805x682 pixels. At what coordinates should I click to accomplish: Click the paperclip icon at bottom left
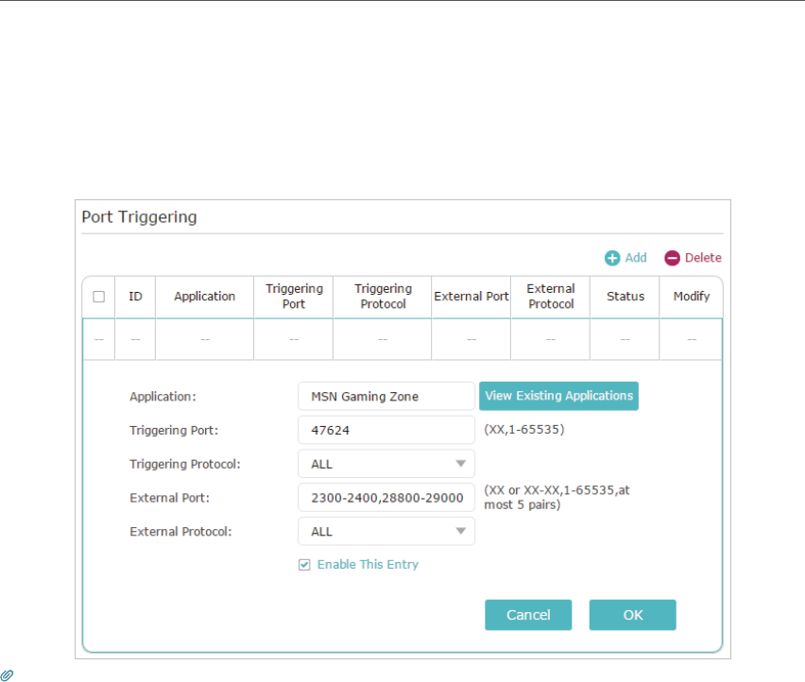(x=7, y=675)
